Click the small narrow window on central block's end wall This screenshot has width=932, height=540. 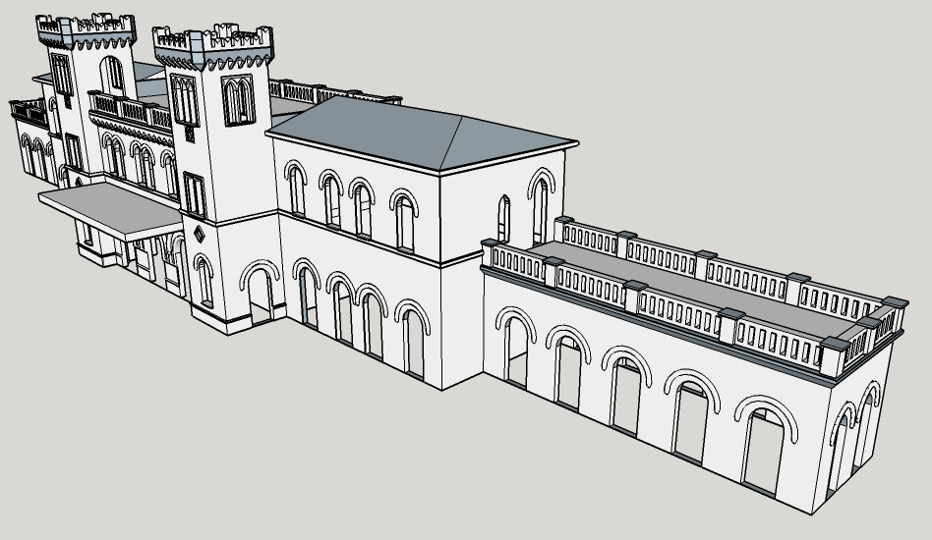503,218
